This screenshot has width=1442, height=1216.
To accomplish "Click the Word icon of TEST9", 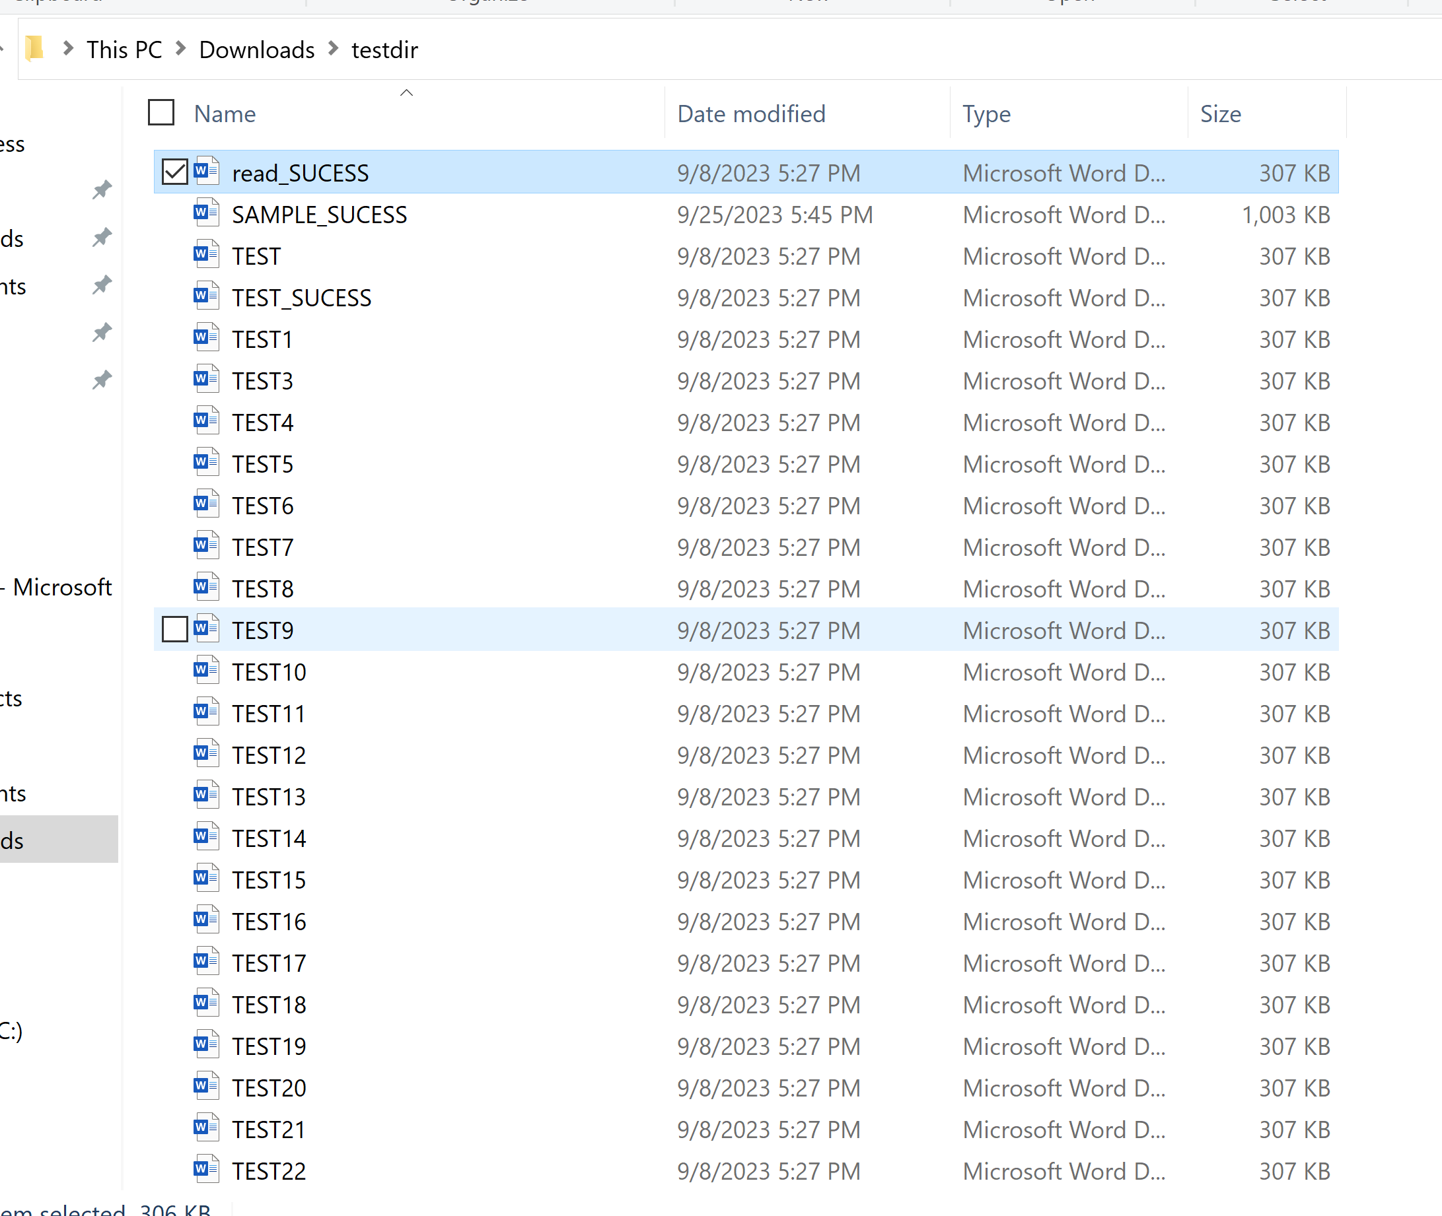I will click(x=206, y=628).
